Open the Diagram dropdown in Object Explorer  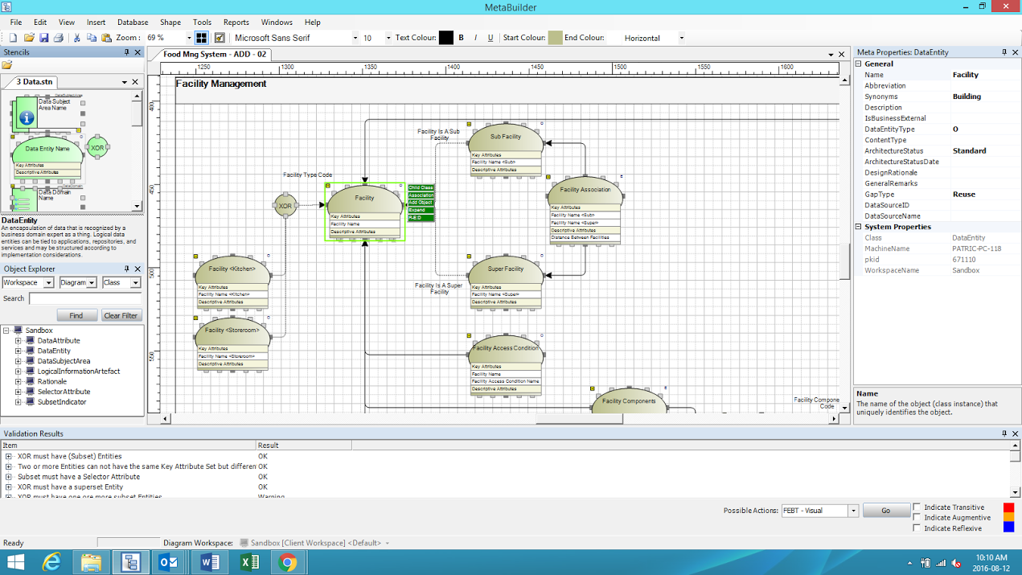point(92,282)
